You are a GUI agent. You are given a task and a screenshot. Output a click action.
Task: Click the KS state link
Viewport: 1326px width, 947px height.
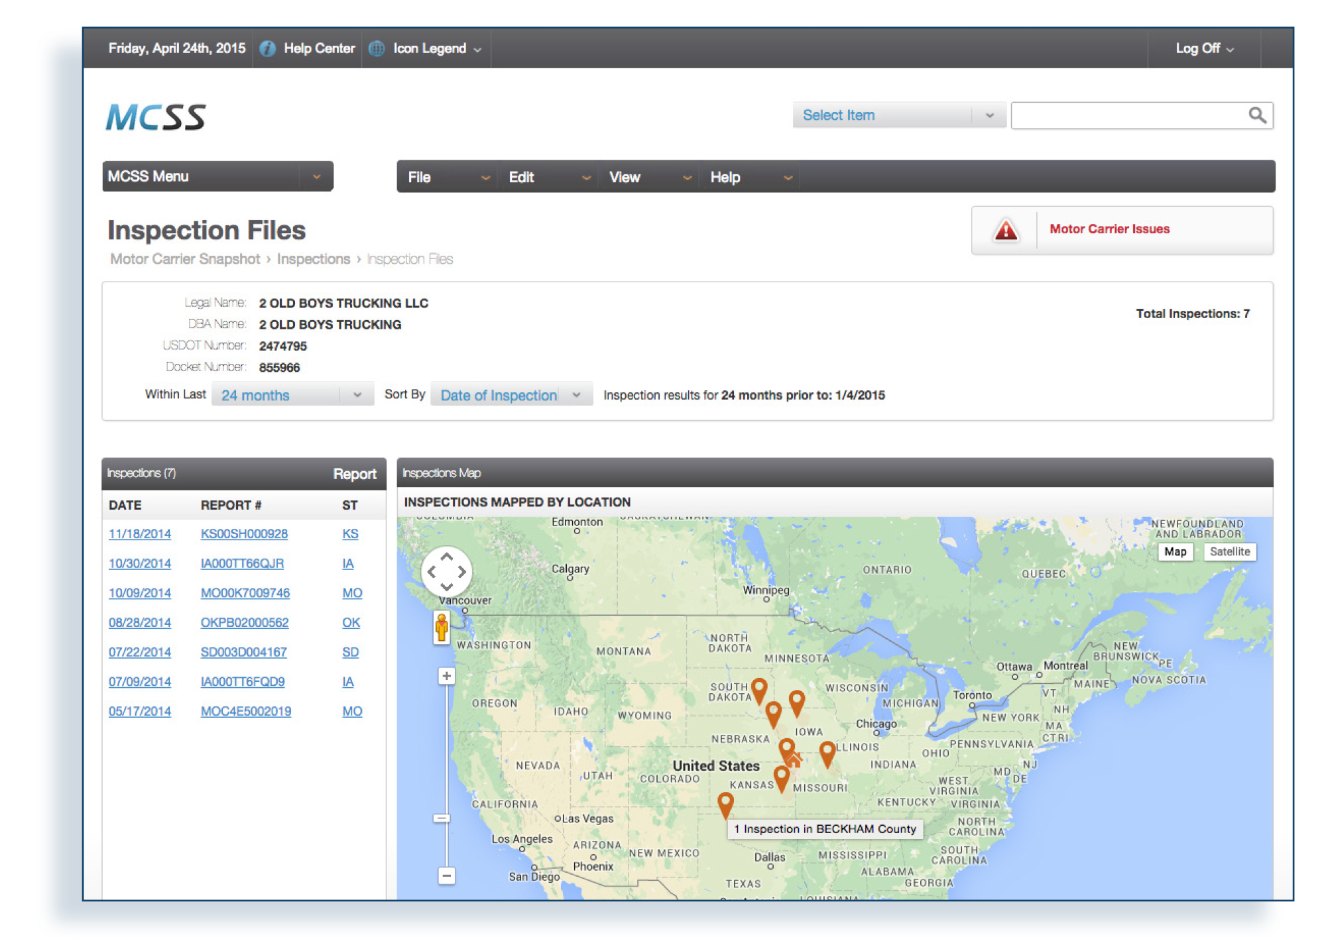(x=350, y=534)
